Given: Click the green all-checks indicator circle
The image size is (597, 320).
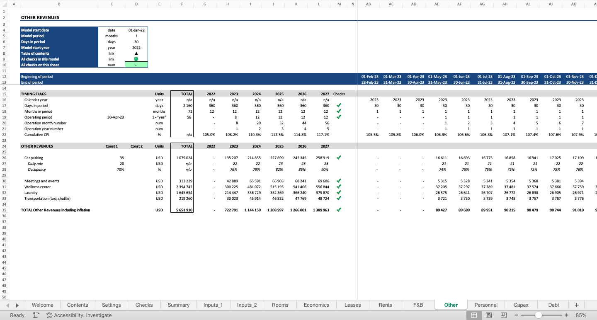Looking at the screenshot, I should click(136, 59).
